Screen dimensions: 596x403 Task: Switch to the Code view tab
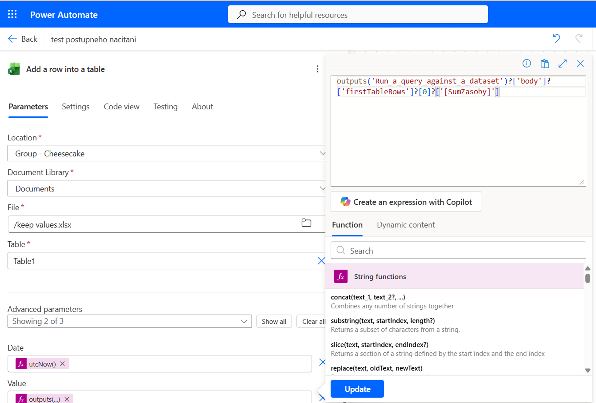121,107
